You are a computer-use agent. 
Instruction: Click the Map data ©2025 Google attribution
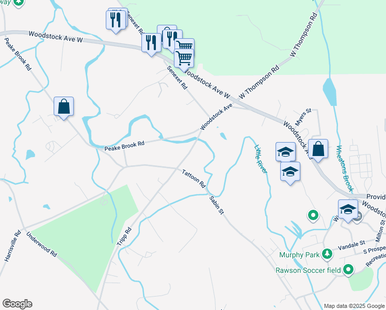(355, 306)
